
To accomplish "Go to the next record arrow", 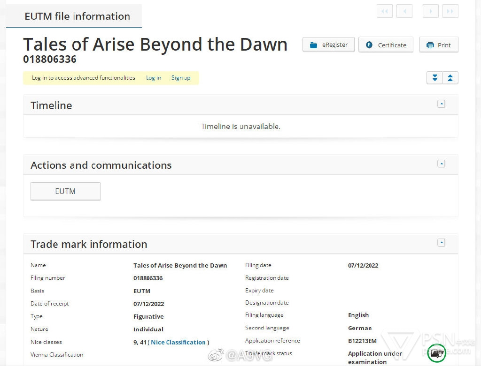I will click(430, 11).
